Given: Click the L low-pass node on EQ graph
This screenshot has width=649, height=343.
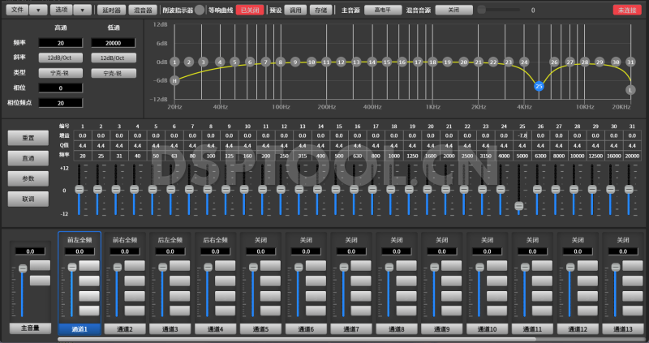Looking at the screenshot, I should [630, 89].
